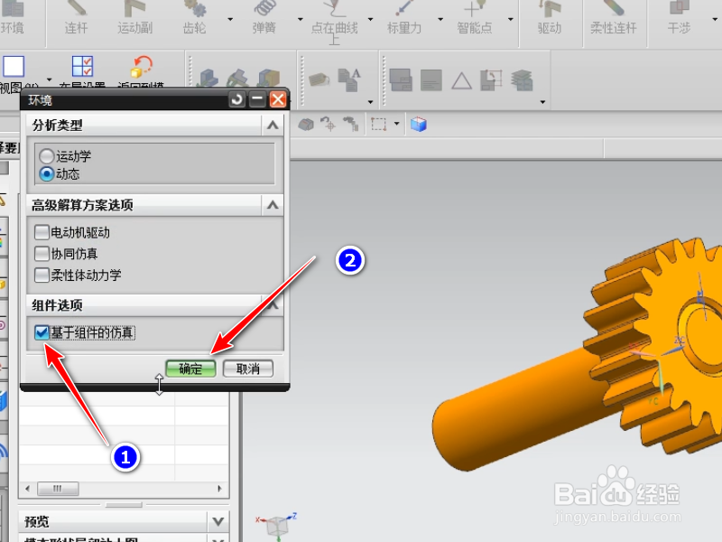Image resolution: width=722 pixels, height=542 pixels.
Task: Cancel with the 取消 button
Action: [248, 369]
